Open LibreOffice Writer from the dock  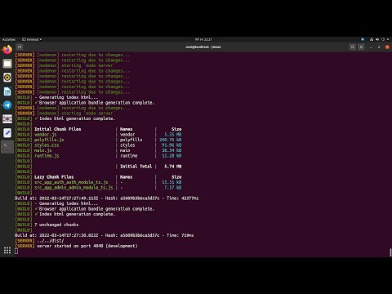click(x=7, y=91)
